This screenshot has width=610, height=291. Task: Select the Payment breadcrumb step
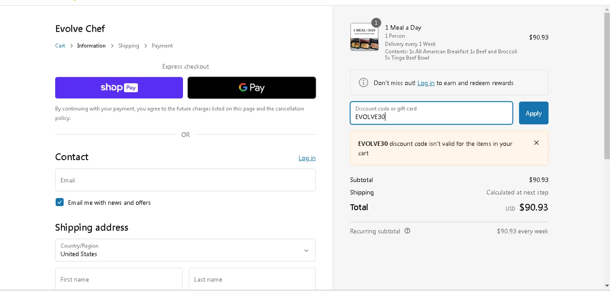[x=162, y=46]
